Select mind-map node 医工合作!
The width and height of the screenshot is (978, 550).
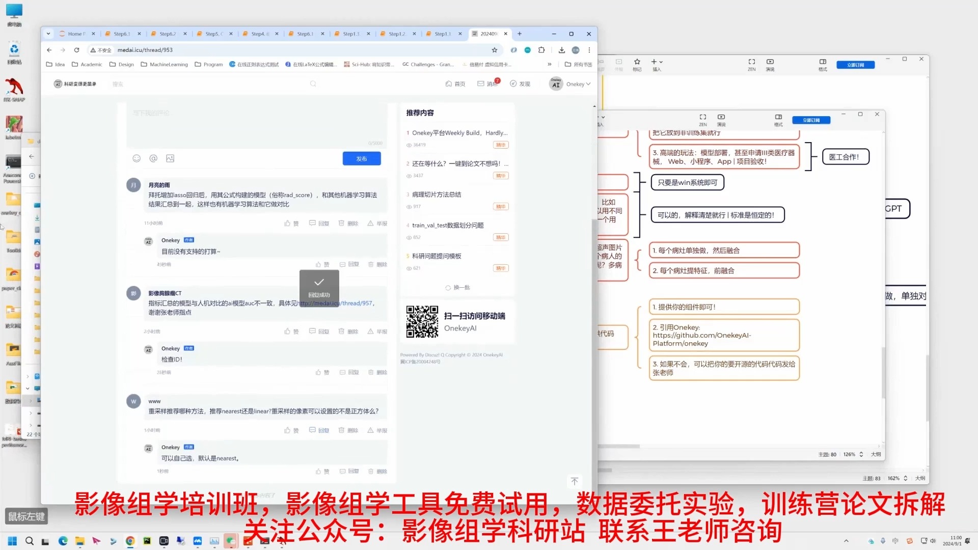click(846, 157)
